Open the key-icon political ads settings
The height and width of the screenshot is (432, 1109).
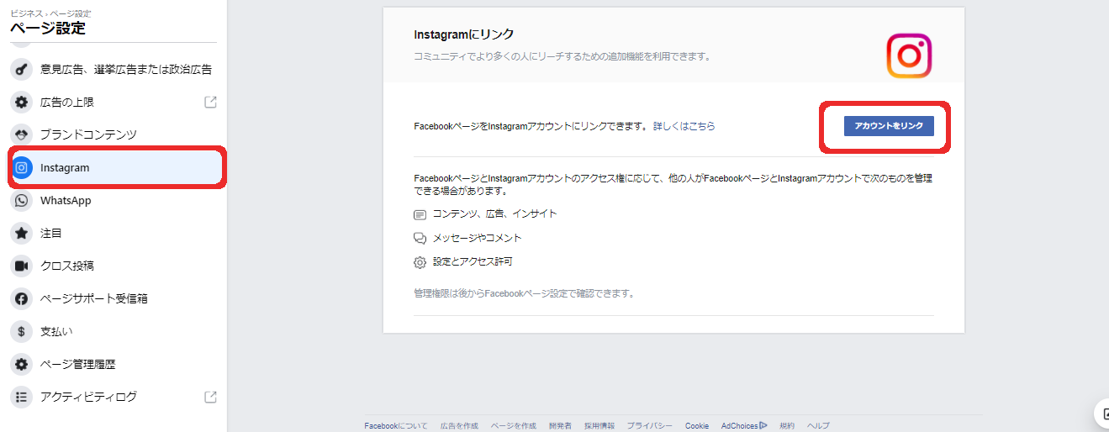pos(21,70)
